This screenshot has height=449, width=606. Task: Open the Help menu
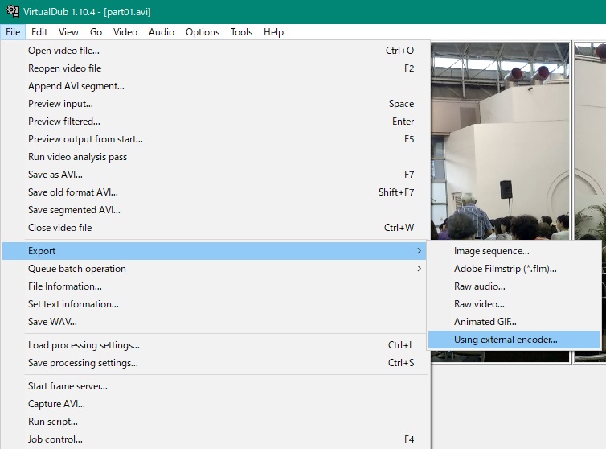point(273,32)
